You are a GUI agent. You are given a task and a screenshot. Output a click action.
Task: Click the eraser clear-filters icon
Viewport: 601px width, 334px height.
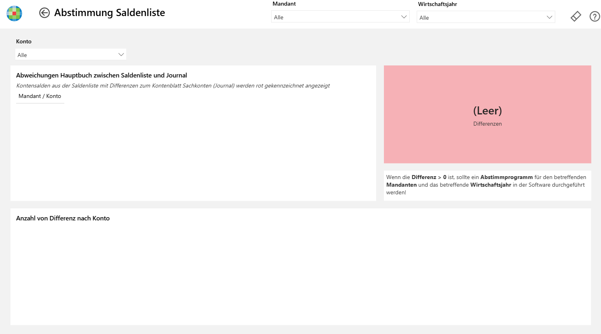pyautogui.click(x=576, y=16)
